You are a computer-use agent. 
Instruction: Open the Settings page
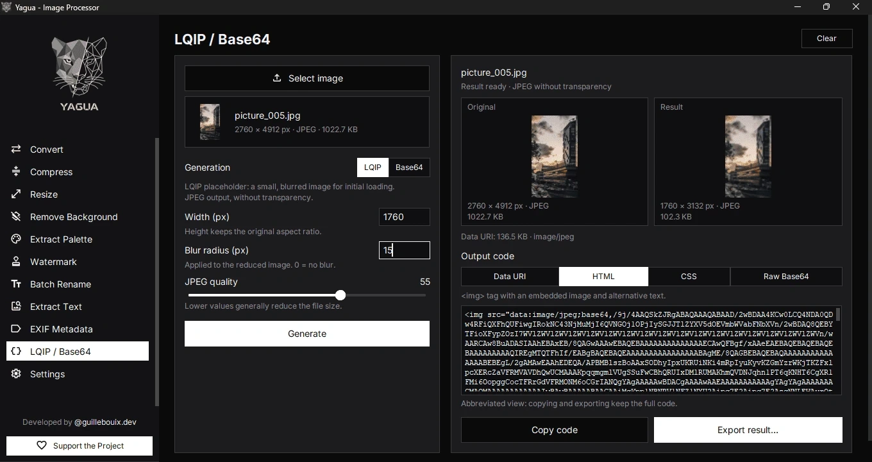pos(78,374)
